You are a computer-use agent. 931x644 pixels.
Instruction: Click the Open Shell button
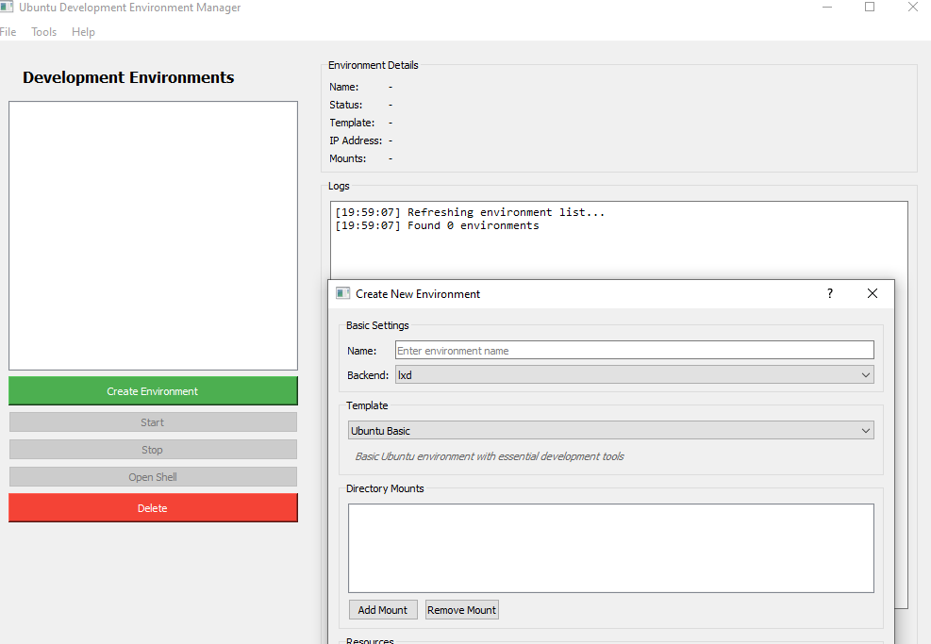pyautogui.click(x=153, y=477)
